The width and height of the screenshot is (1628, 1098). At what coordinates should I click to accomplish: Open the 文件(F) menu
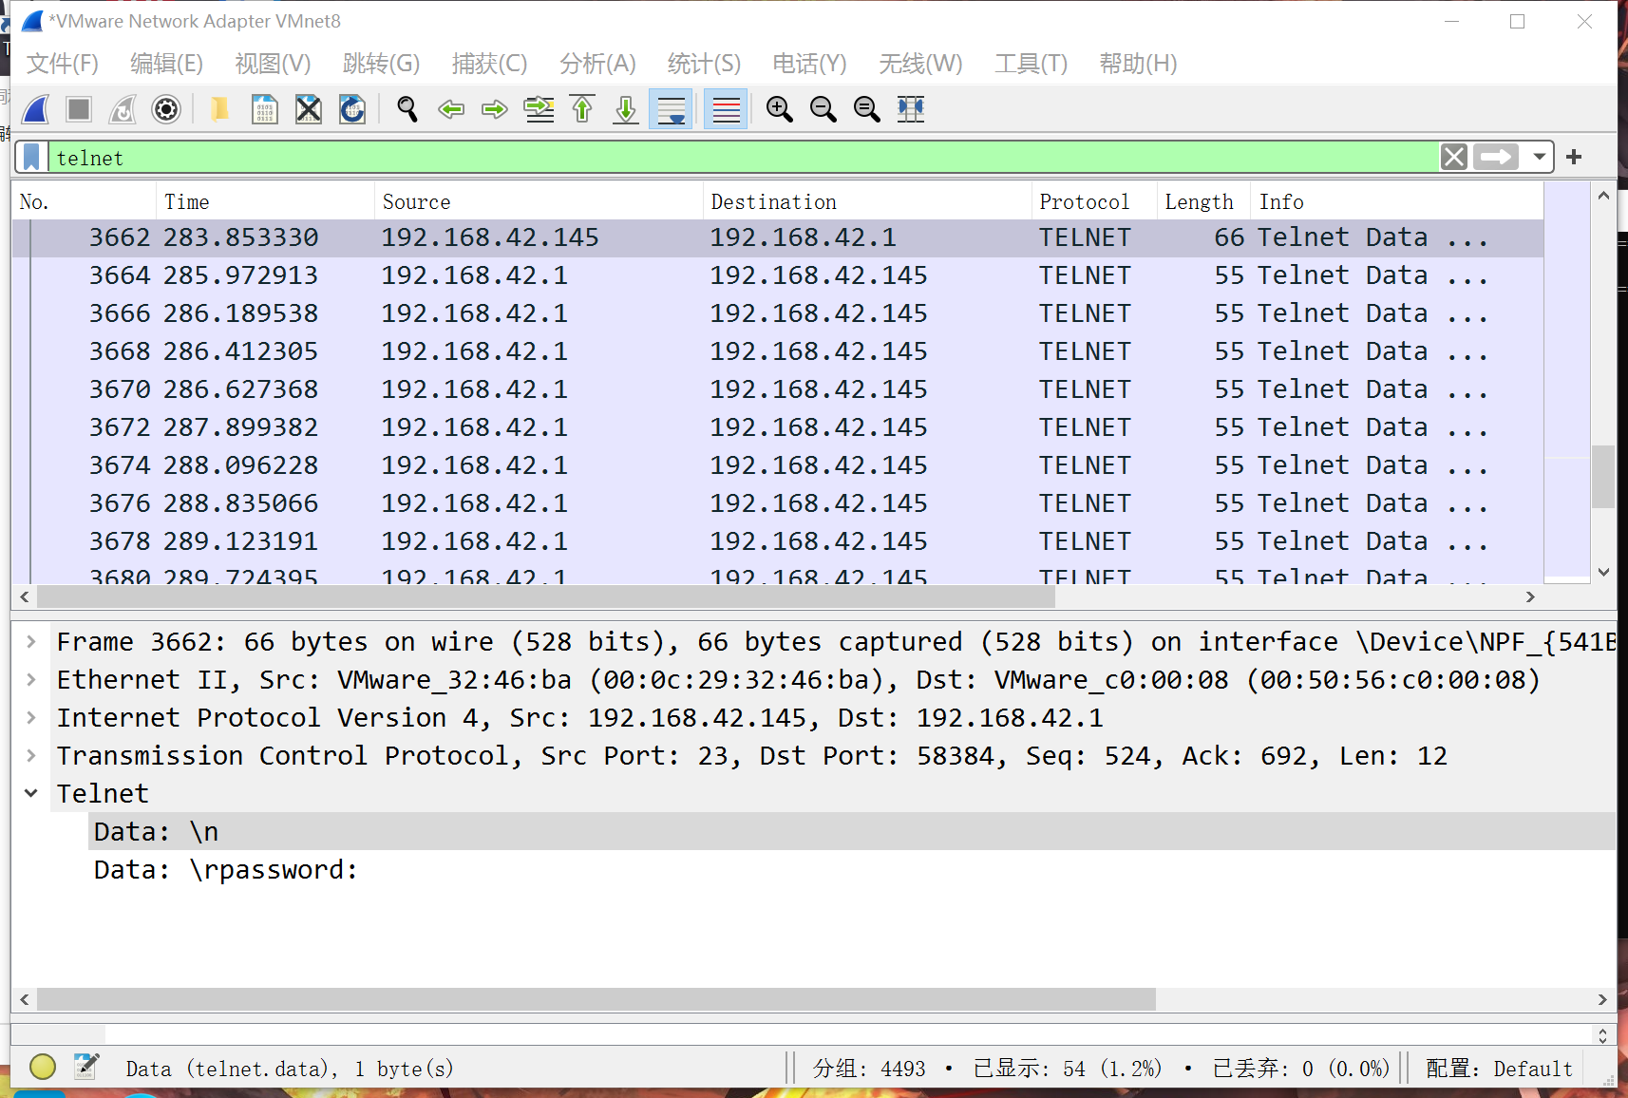coord(63,64)
